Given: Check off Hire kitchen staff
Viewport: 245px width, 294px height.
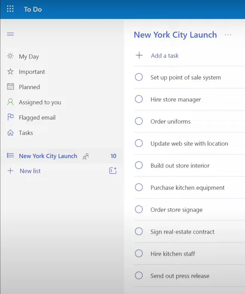Looking at the screenshot, I should pyautogui.click(x=139, y=254).
